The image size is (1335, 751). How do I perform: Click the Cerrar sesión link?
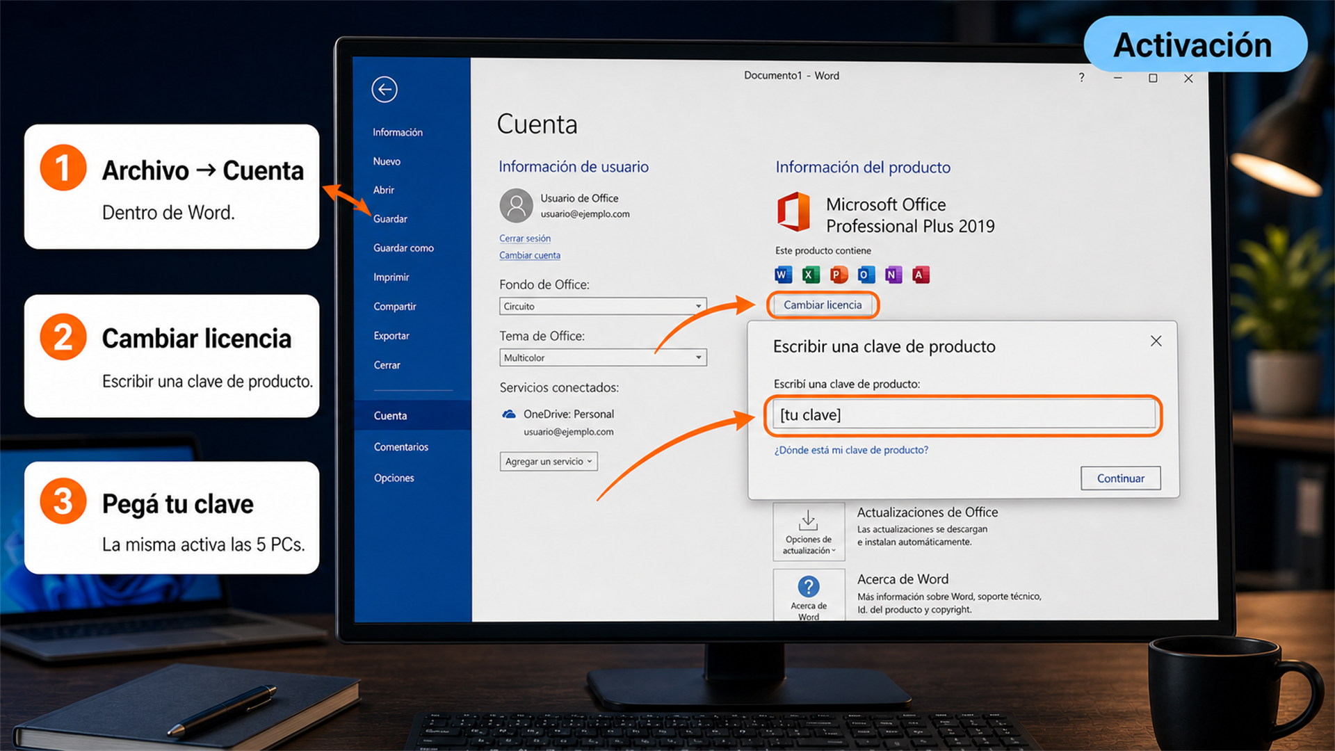[525, 239]
